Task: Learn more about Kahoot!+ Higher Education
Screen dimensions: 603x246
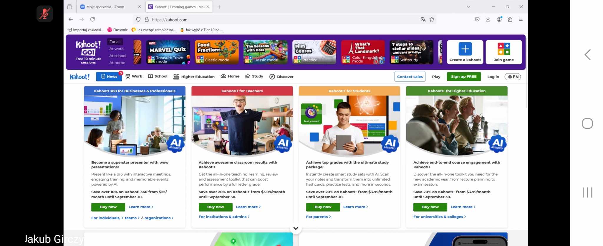Action: pos(463,207)
